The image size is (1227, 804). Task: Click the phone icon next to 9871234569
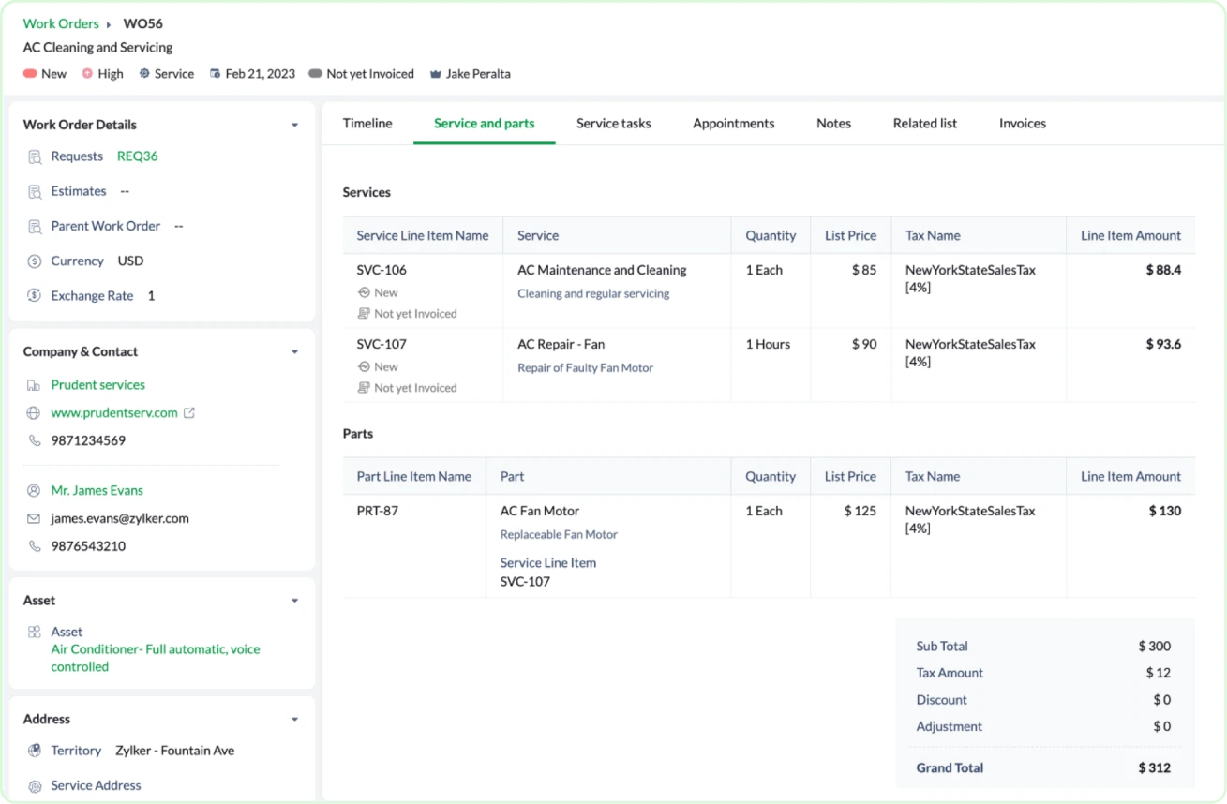(35, 440)
